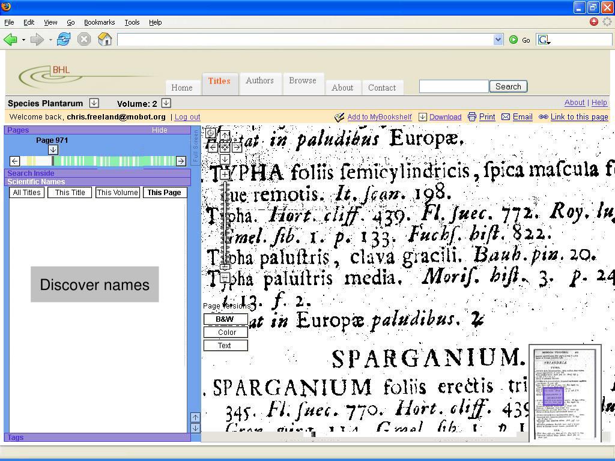
Task: Click the Log out link
Action: [187, 117]
